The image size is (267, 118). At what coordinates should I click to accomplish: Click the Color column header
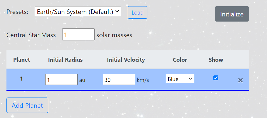click(180, 60)
